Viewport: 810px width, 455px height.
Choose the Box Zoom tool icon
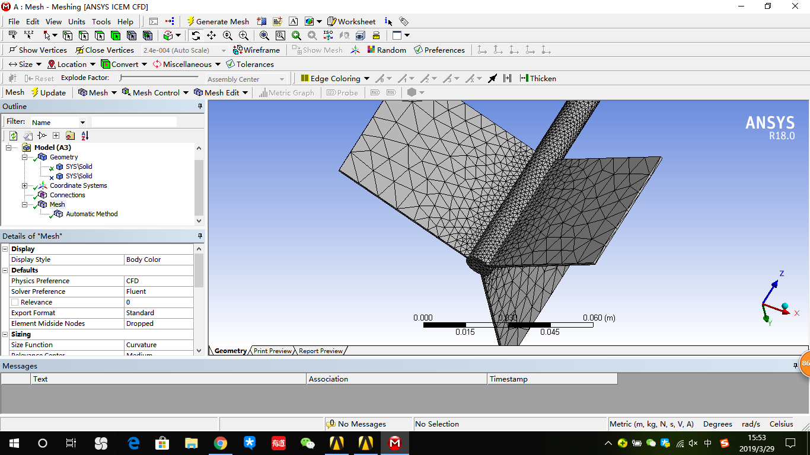click(x=243, y=36)
